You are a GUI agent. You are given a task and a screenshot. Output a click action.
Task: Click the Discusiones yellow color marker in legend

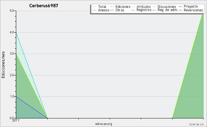point(154,7)
